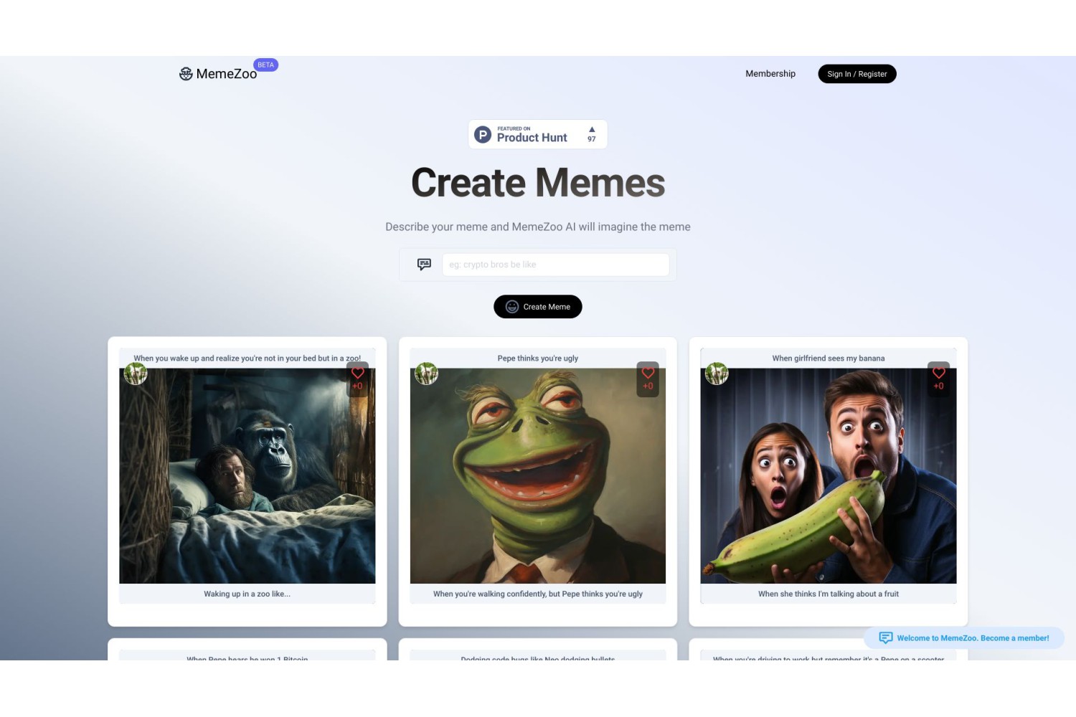Click the 'Create Memes' heading
1076x717 pixels.
pyautogui.click(x=538, y=183)
